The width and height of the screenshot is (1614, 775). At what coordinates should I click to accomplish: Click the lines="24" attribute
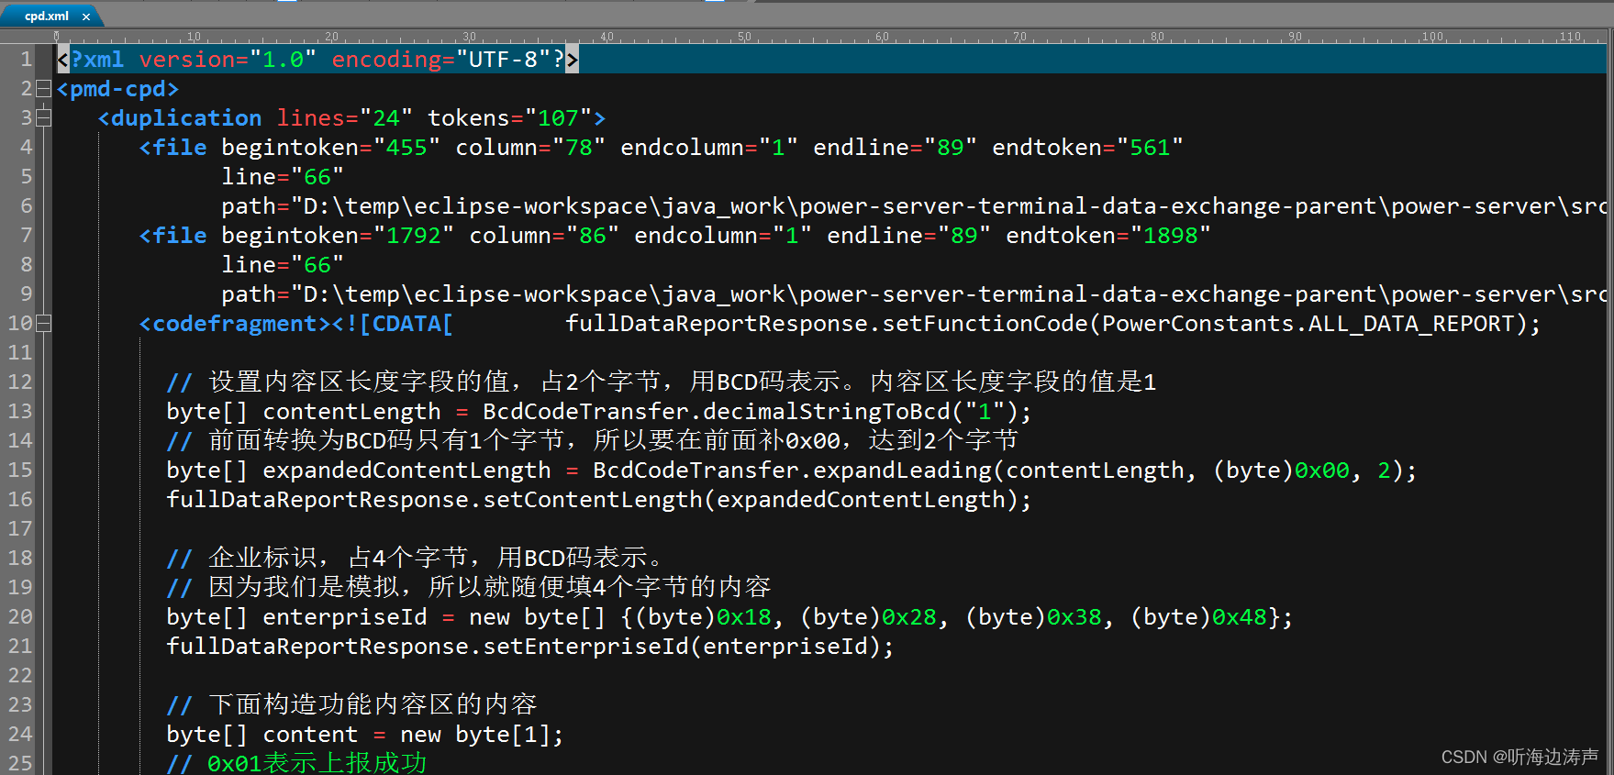click(345, 118)
